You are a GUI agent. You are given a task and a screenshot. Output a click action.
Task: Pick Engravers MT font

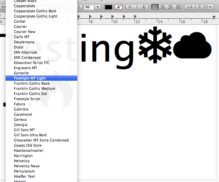click(41, 68)
